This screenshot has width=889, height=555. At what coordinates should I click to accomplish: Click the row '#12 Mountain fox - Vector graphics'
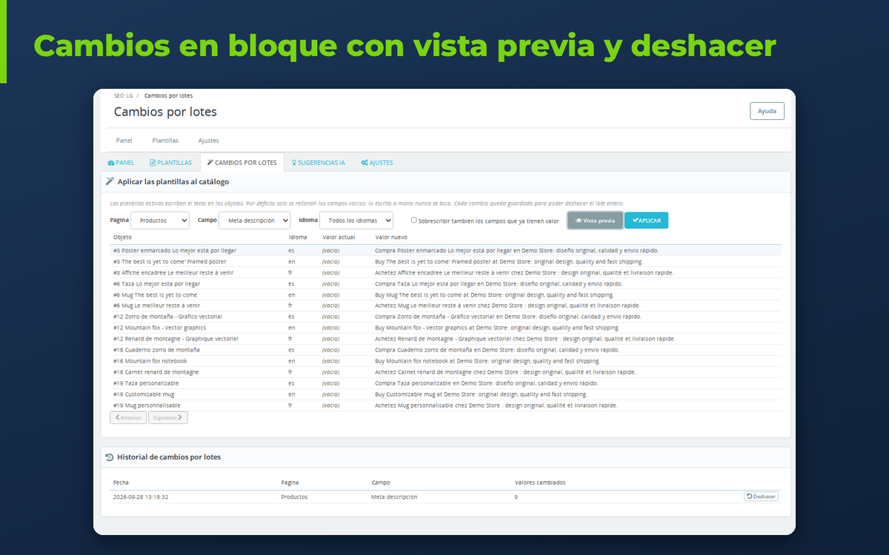[x=445, y=328]
